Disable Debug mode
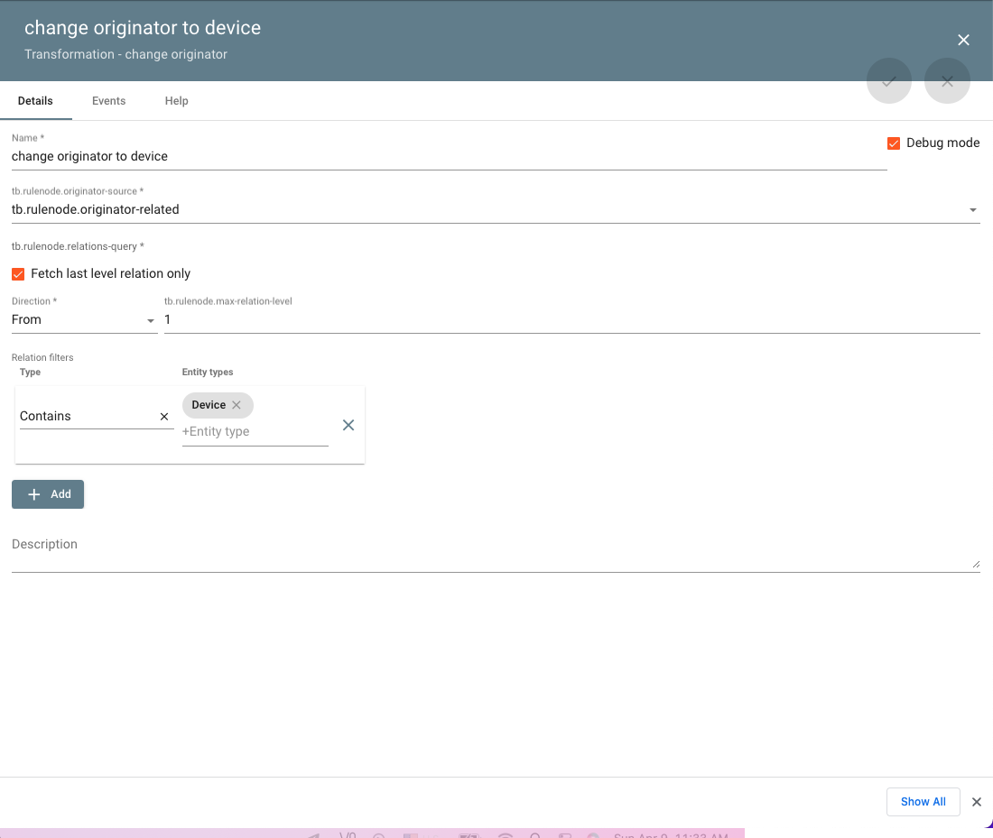The height and width of the screenshot is (838, 993). pyautogui.click(x=894, y=143)
